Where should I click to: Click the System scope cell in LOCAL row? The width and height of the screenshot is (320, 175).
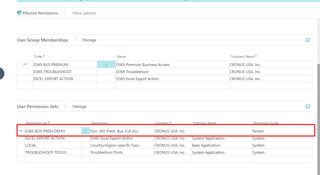[x=282, y=145]
